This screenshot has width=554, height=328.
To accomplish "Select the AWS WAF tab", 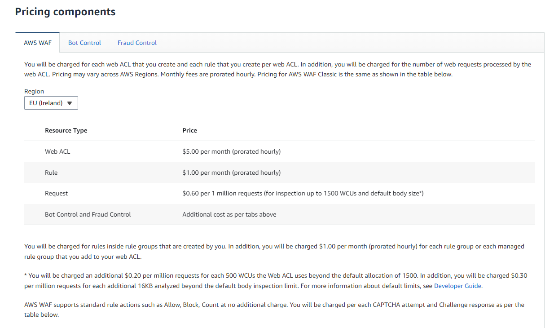I will (37, 43).
